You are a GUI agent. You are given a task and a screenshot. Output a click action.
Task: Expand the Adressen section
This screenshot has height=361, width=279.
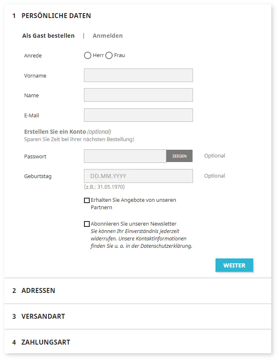[39, 290]
